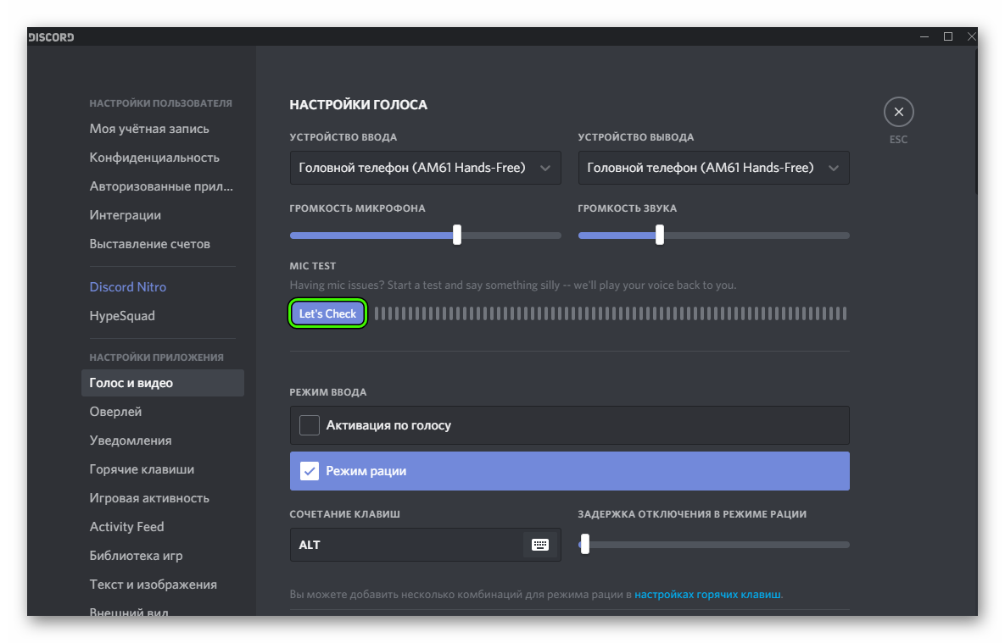Open Уведомления settings
The image size is (1005, 643).
(131, 441)
